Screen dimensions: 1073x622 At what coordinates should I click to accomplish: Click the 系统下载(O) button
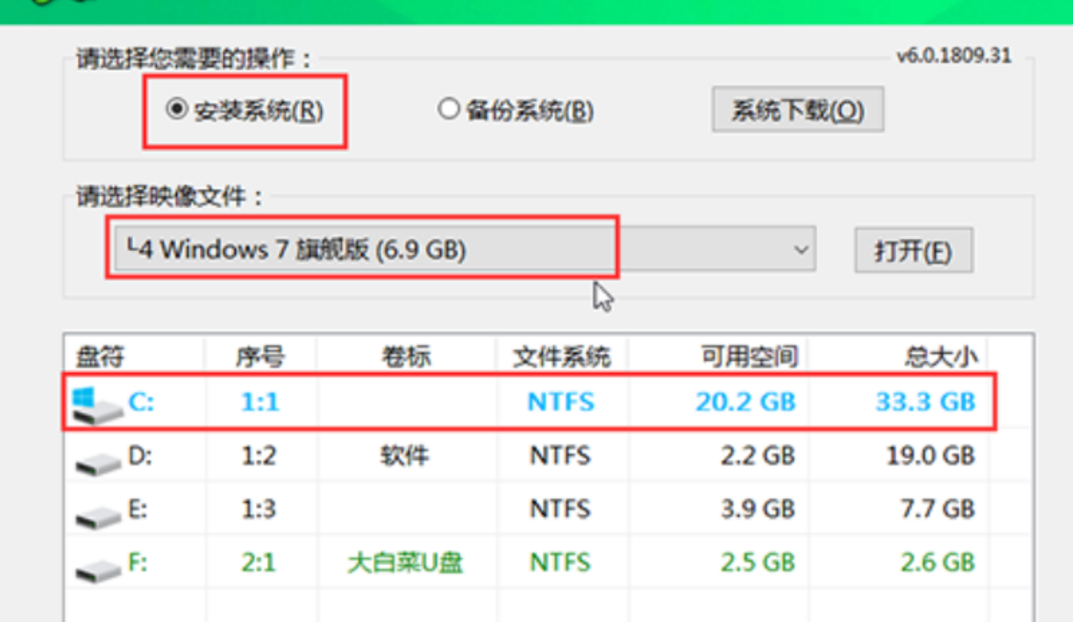point(798,109)
